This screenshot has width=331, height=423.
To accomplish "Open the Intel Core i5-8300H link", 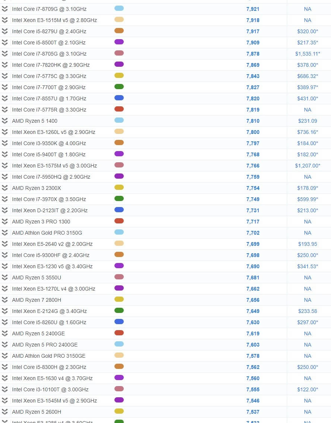I will [x=49, y=367].
